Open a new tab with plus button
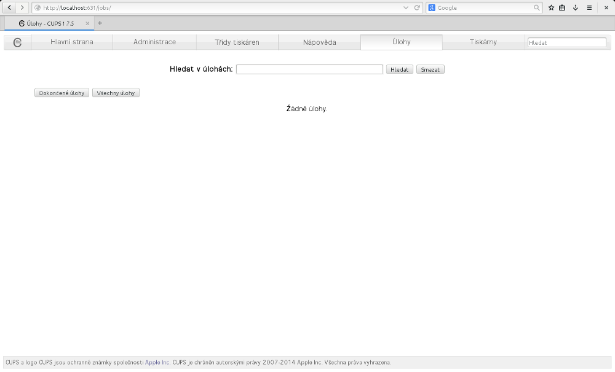 click(x=100, y=23)
